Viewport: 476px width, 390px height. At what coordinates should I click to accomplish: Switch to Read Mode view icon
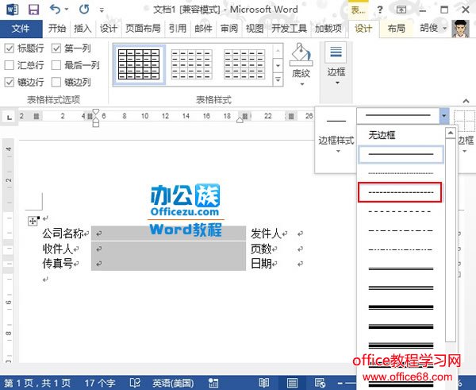[264, 383]
